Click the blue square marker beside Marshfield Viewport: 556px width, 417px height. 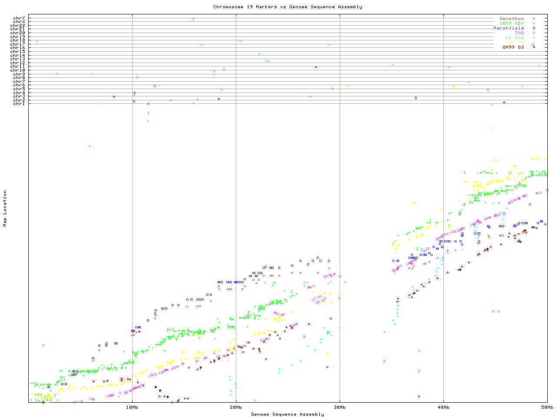click(533, 28)
